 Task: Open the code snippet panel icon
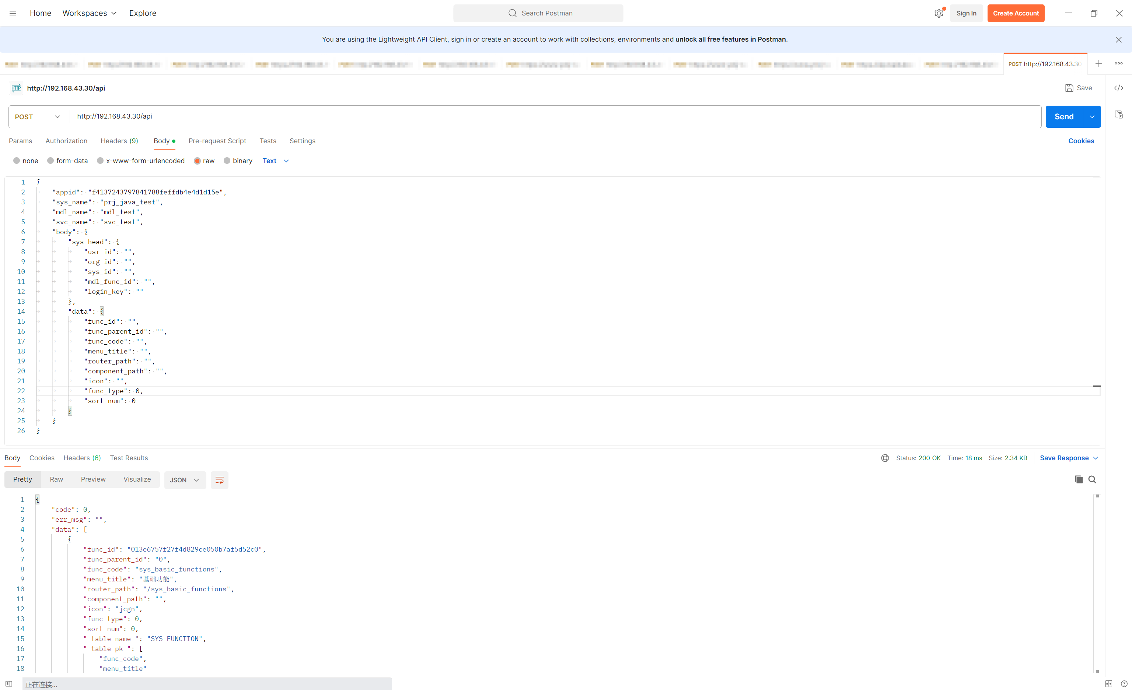1118,88
